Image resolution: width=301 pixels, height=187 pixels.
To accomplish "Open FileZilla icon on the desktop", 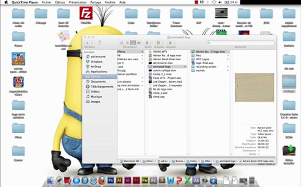I will (x=86, y=13).
